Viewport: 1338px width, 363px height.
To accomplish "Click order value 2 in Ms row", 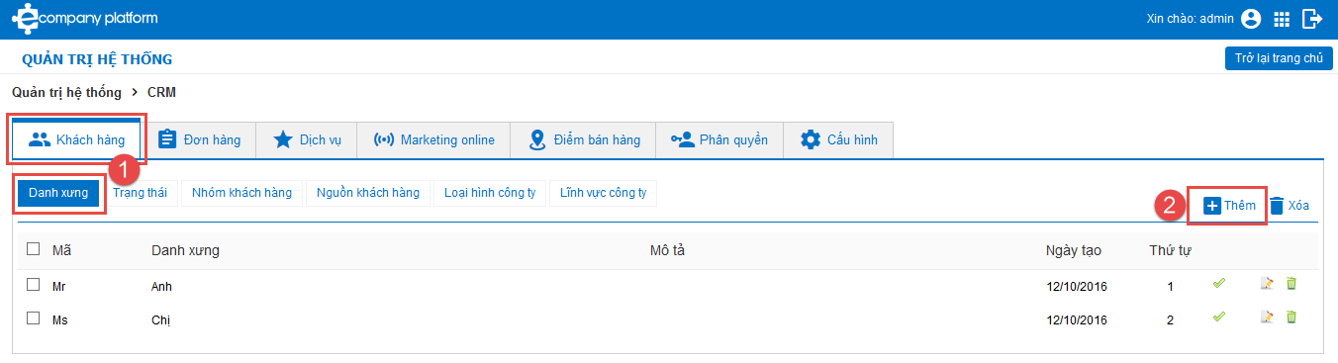I will point(1170,319).
